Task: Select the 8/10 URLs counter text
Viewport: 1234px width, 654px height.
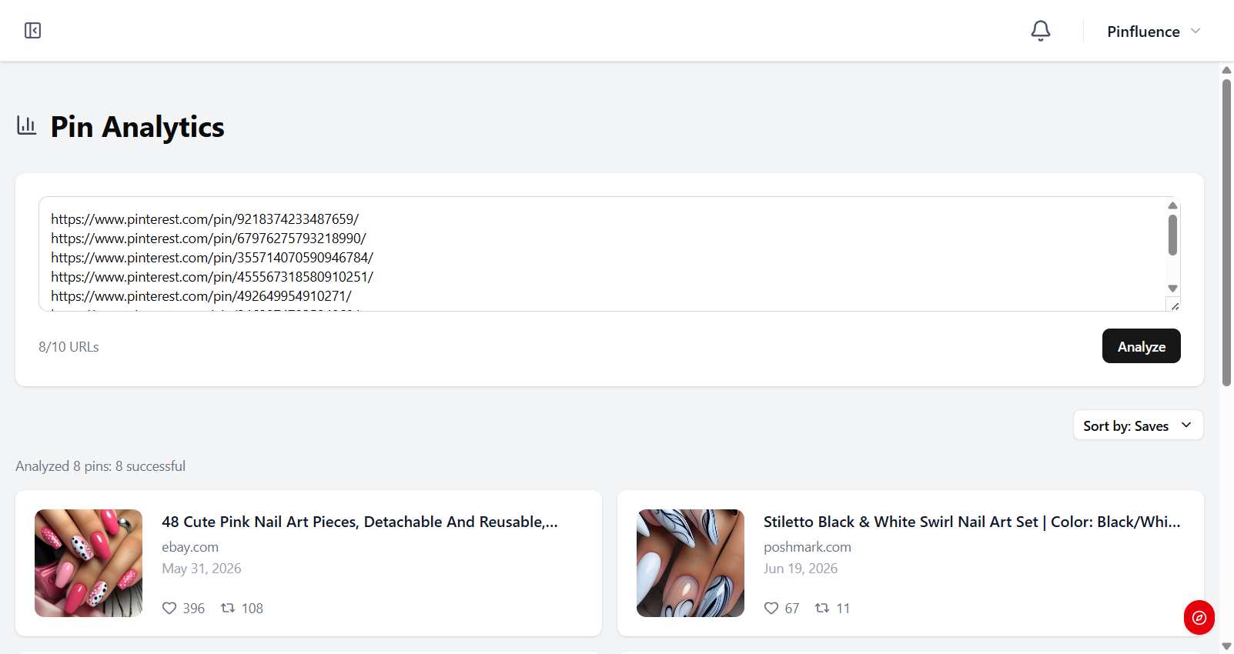Action: [x=69, y=347]
